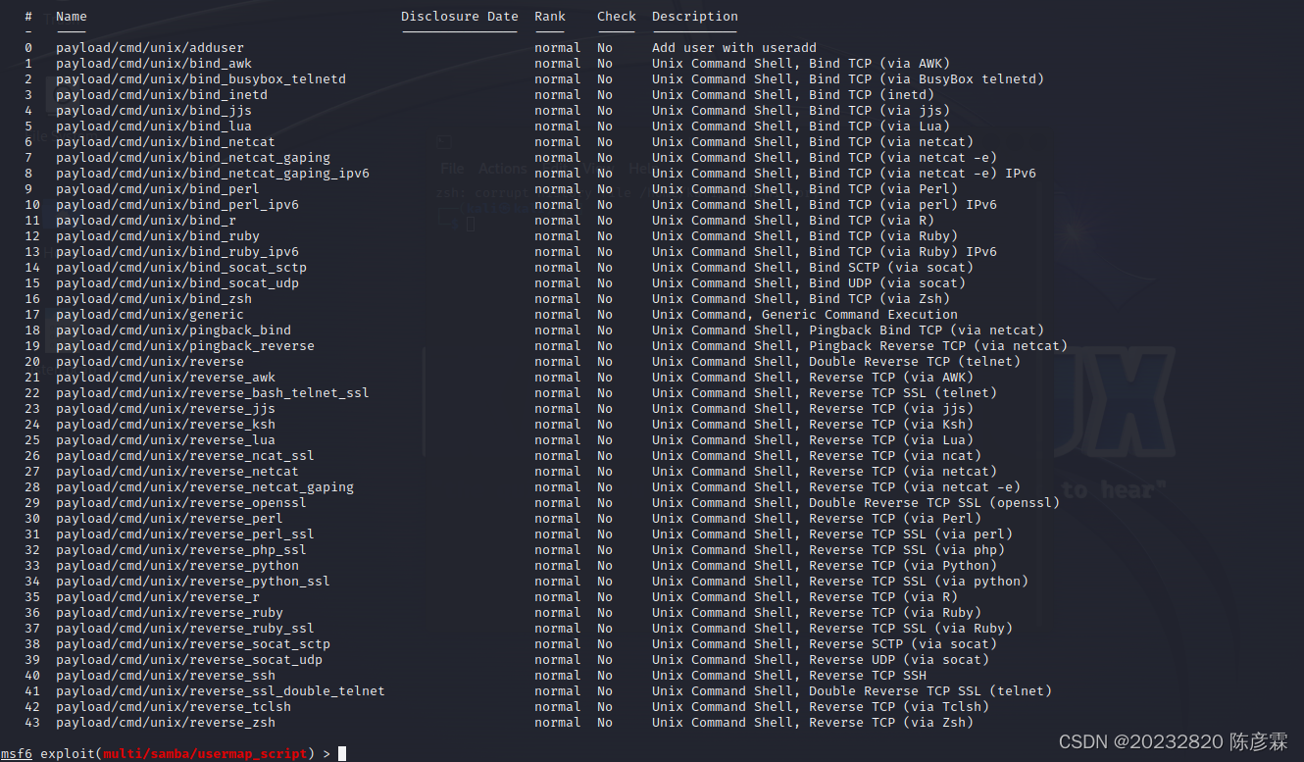Select payload/cmd/unix/bind_inetd text
The image size is (1304, 762).
click(162, 95)
